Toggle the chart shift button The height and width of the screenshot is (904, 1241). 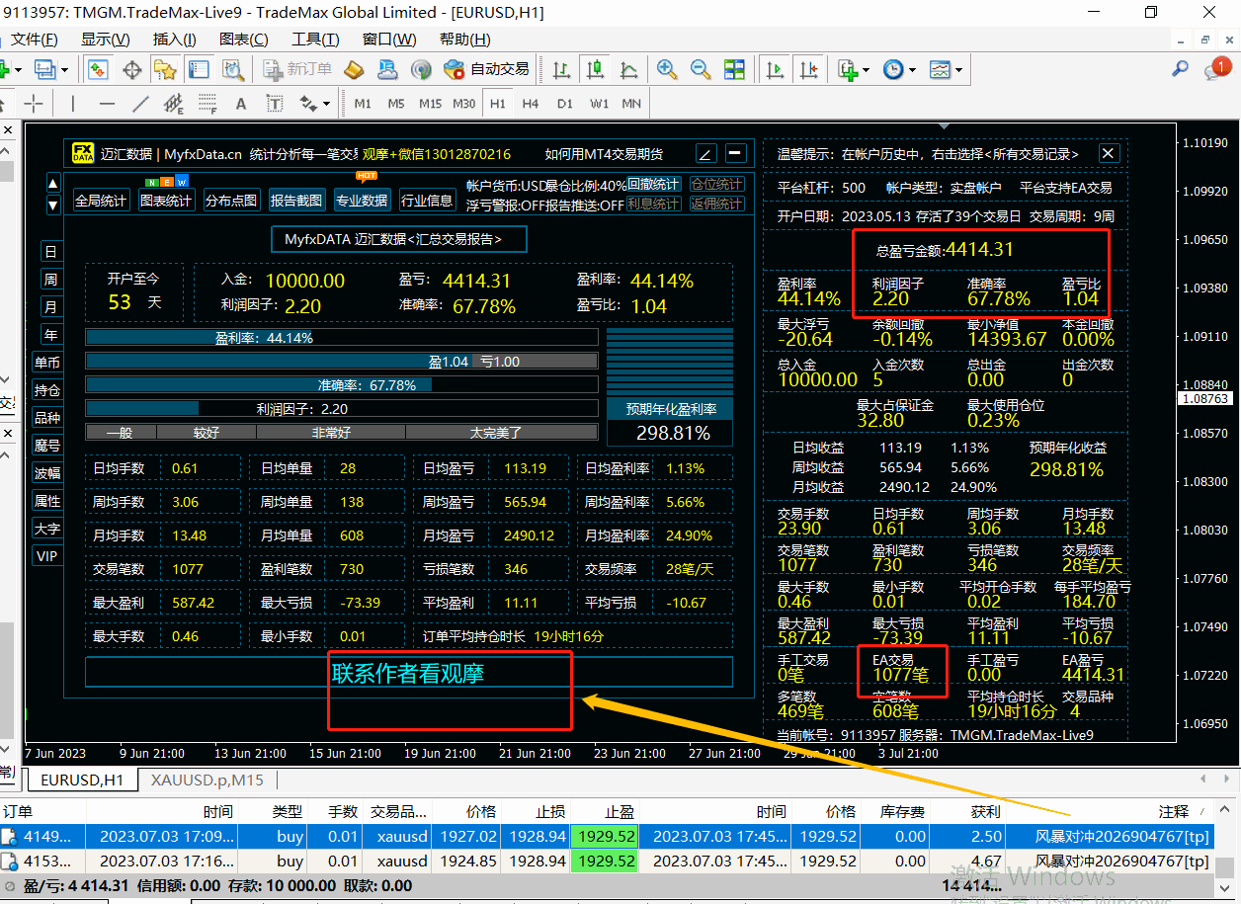click(809, 69)
